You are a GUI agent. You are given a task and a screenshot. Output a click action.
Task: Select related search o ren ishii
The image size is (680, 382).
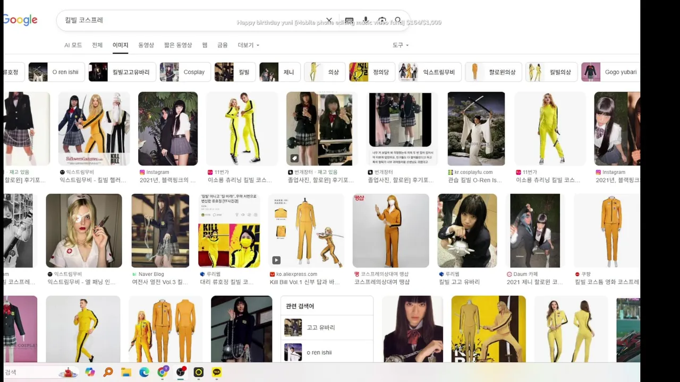point(327,352)
